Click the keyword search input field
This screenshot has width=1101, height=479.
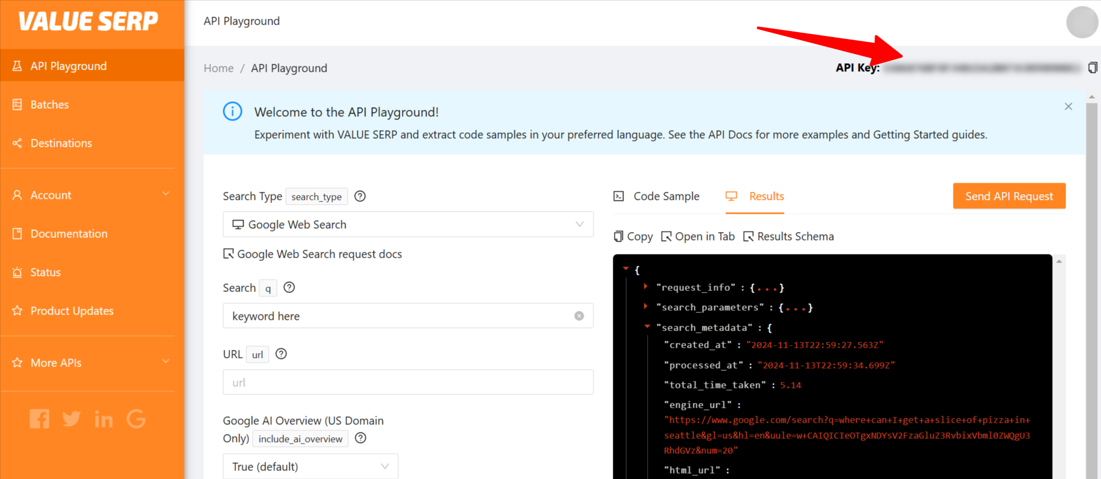408,316
